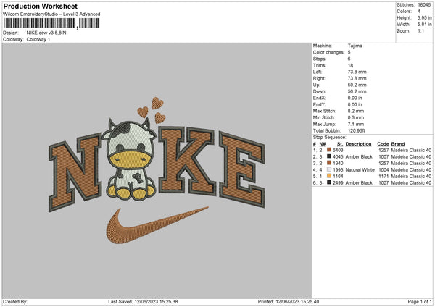Click the 'Created By:' footer label
Image resolution: width=435 pixels, height=307 pixels.
coord(15,301)
